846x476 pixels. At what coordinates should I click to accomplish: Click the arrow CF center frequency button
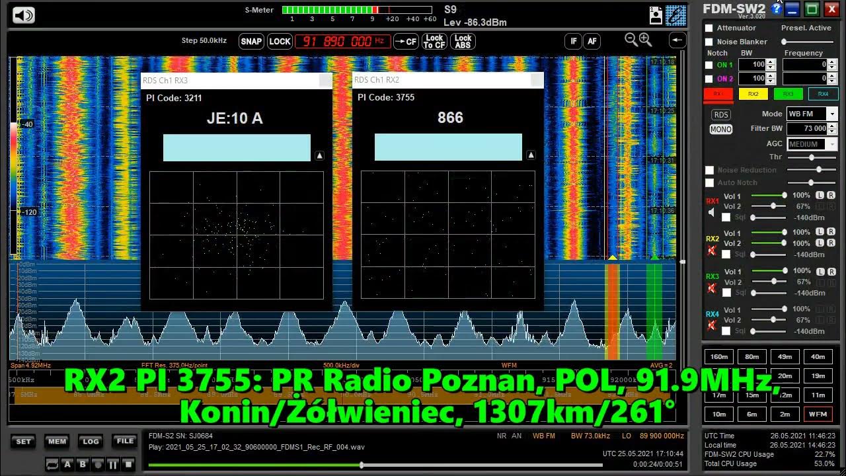(406, 41)
